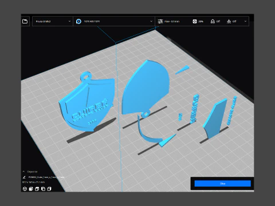Image resolution: width=275 pixels, height=206 pixels.
Task: Click the object dimensions text
Action: [33, 183]
